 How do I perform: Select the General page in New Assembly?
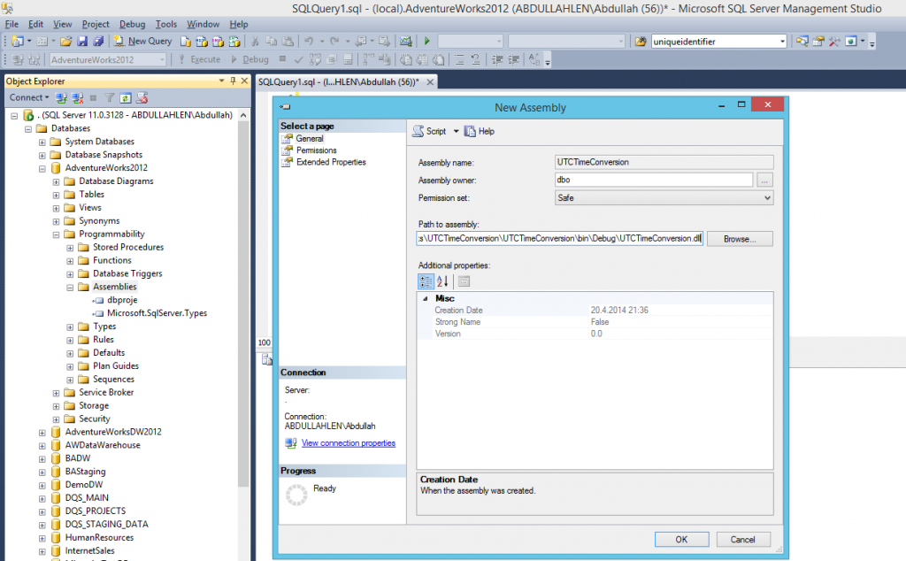click(x=310, y=139)
